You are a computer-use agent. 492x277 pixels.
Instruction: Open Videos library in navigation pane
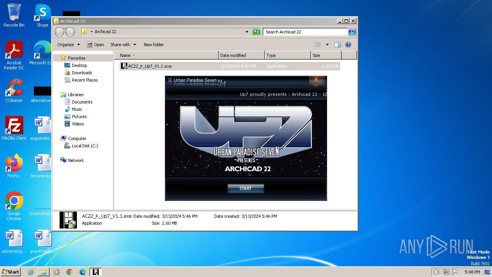pyautogui.click(x=78, y=124)
